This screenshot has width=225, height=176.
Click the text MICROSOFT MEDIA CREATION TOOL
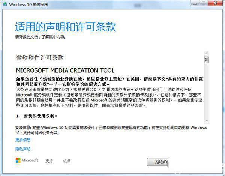coord(65,70)
